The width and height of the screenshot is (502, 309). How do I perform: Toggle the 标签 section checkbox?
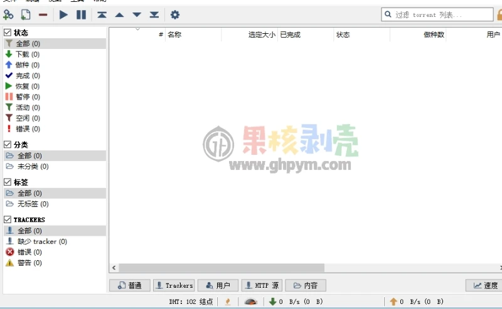[8, 182]
